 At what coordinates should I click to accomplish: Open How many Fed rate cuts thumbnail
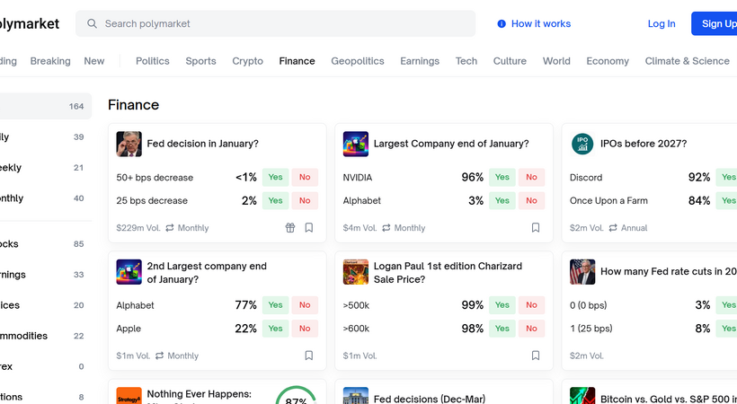pos(582,272)
